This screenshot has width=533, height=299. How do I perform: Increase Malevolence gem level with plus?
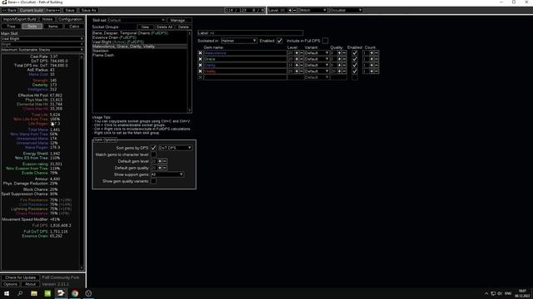click(296, 53)
